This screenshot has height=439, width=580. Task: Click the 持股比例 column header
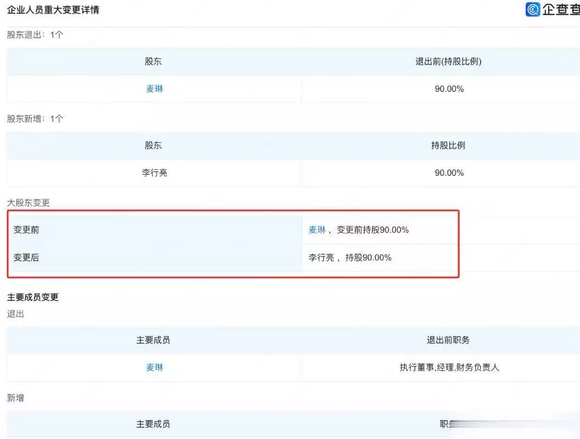[x=448, y=146]
